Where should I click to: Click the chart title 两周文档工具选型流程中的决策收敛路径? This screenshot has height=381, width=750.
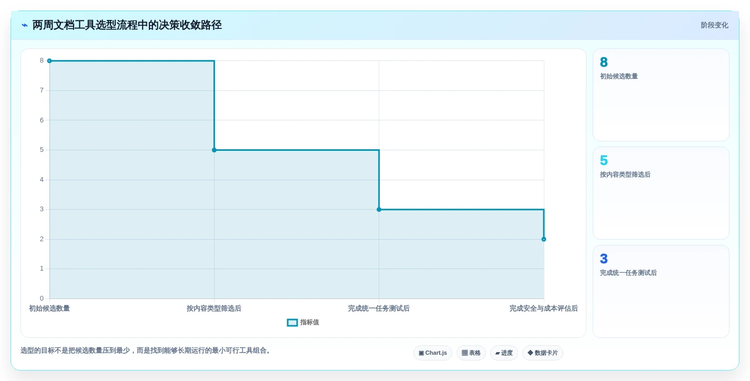(x=127, y=25)
